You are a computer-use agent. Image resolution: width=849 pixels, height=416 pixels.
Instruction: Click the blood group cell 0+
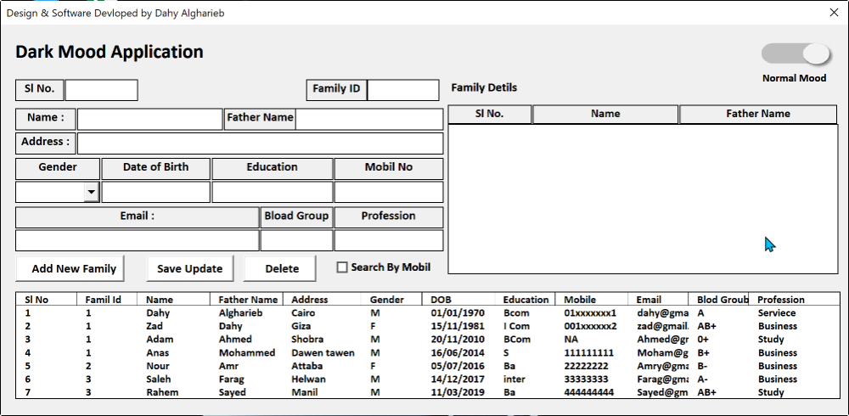(x=703, y=340)
